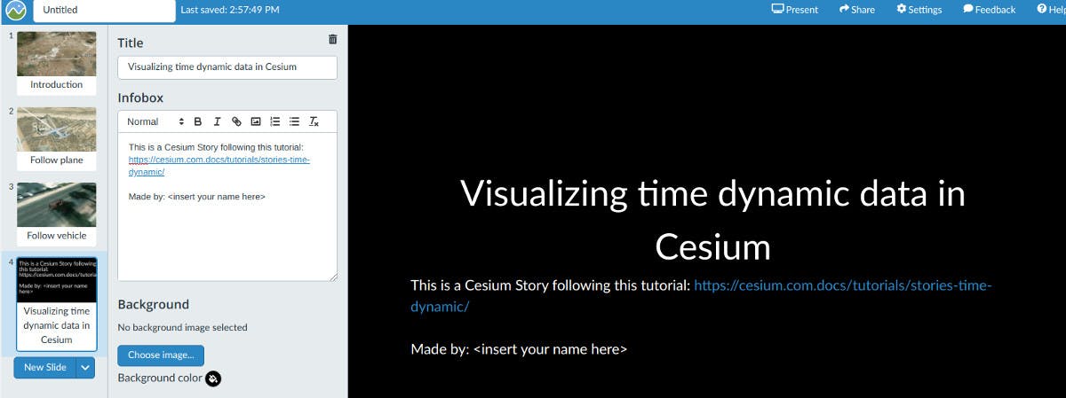1066x398 pixels.
Task: Open Settings from top bar
Action: click(919, 10)
